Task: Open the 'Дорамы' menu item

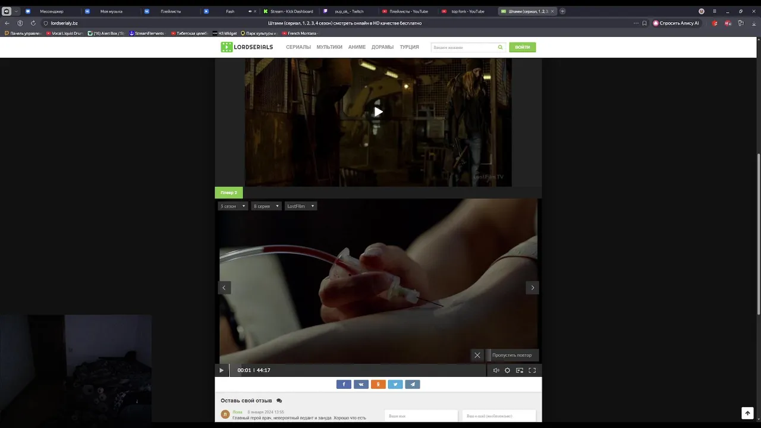Action: (383, 47)
